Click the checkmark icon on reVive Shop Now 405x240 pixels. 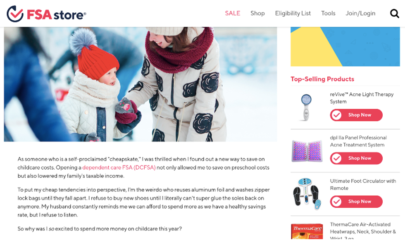[336, 115]
